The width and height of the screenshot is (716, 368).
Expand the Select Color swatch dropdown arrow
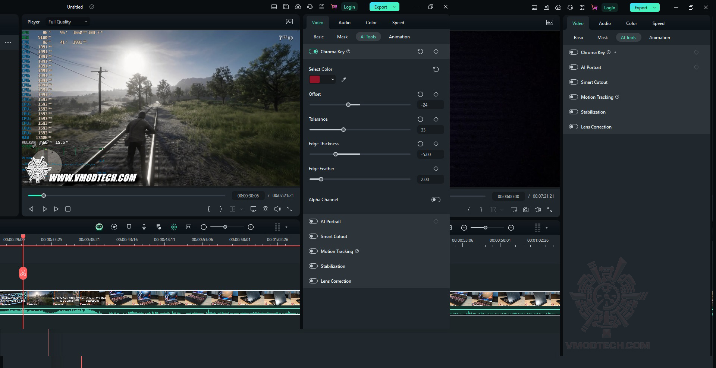(333, 79)
